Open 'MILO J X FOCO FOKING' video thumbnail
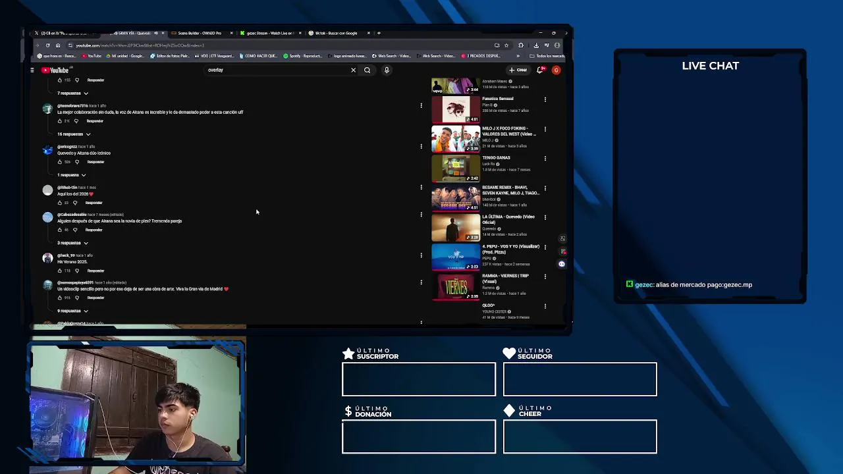Image resolution: width=843 pixels, height=474 pixels. point(456,138)
